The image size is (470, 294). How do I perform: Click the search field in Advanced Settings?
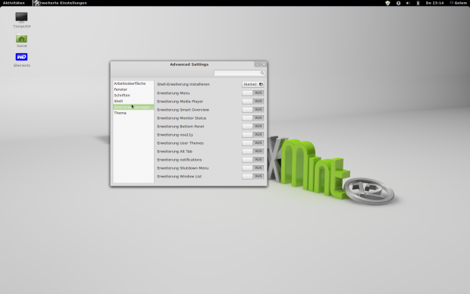pyautogui.click(x=240, y=73)
